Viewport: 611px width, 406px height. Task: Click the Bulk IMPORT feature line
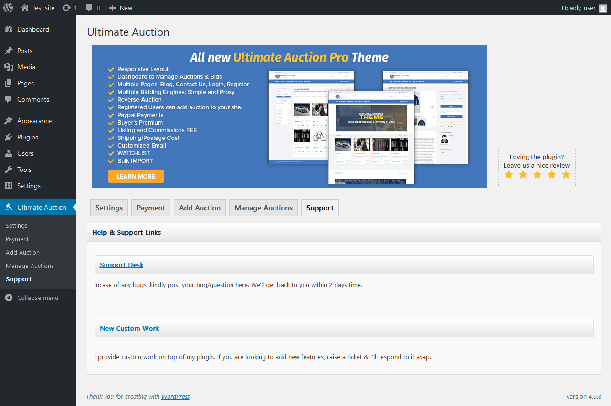pos(135,161)
